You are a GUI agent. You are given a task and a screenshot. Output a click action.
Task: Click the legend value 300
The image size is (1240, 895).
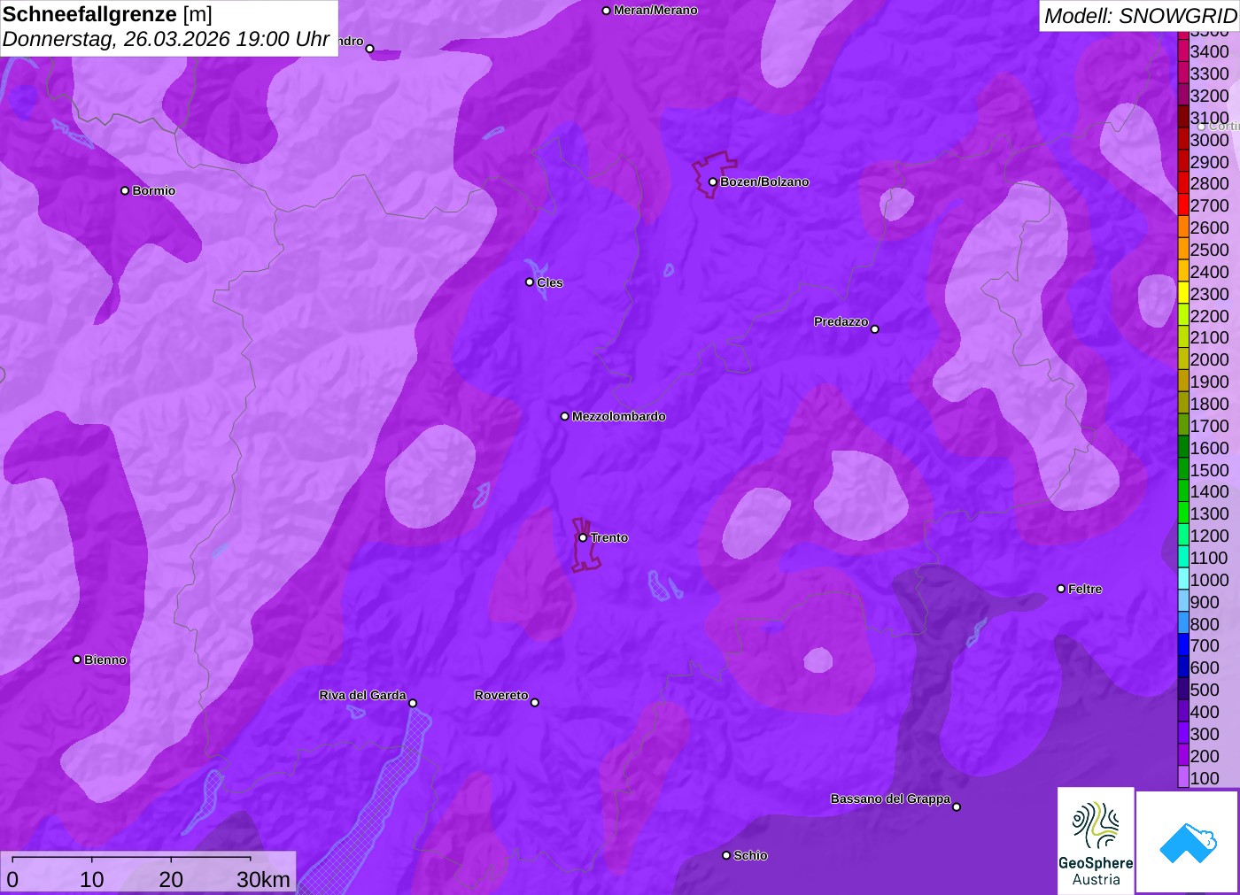(x=1205, y=734)
